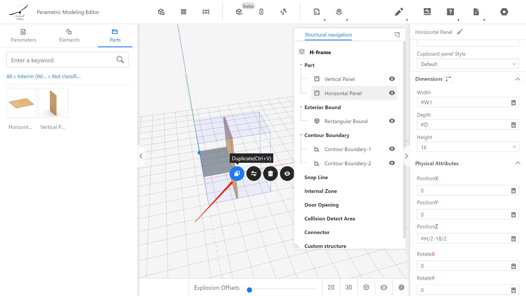Screen dimensions: 526x296
Task: Rename Horizontal Panel using pencil icon
Action: point(460,32)
